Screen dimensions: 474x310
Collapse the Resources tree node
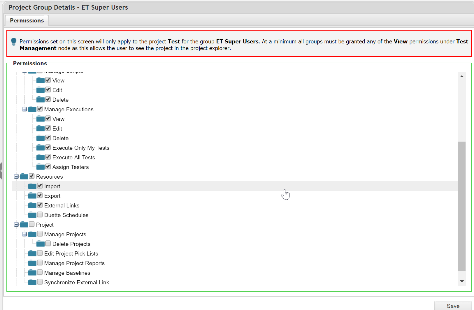pyautogui.click(x=16, y=177)
